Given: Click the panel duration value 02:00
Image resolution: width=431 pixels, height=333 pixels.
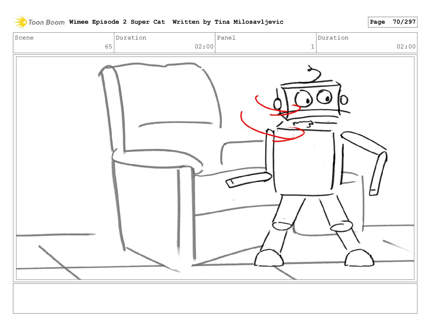Looking at the screenshot, I should [x=406, y=47].
